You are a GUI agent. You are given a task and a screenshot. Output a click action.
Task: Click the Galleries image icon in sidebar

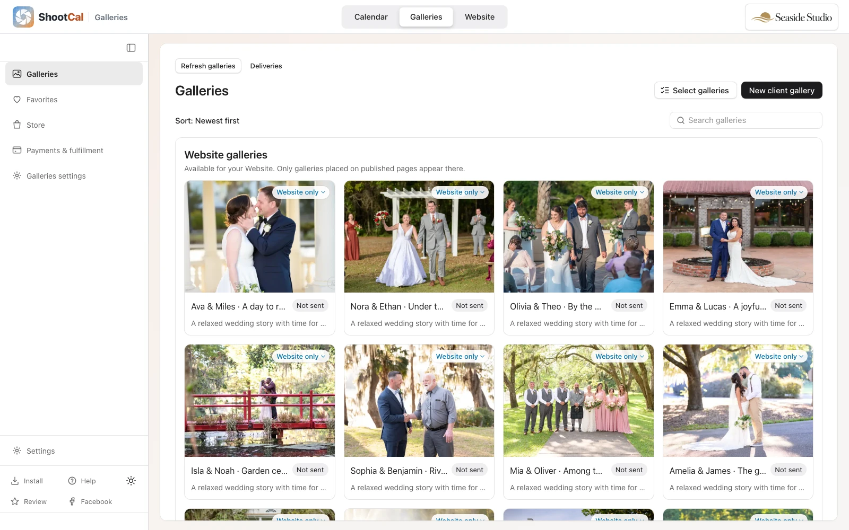[17, 74]
